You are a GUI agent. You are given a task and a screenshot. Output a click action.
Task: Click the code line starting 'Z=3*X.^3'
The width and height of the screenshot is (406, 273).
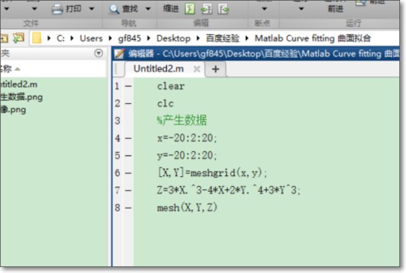click(229, 190)
